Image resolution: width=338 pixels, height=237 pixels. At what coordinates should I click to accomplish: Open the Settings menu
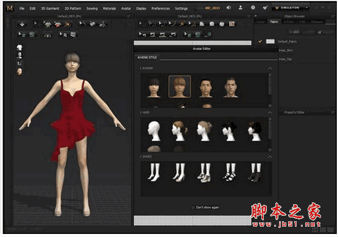[181, 9]
